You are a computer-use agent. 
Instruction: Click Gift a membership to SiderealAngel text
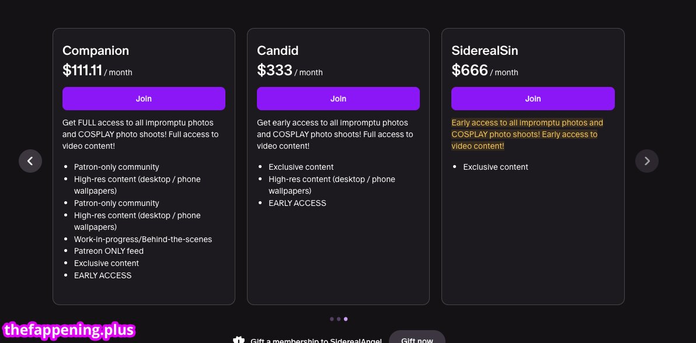pos(316,341)
